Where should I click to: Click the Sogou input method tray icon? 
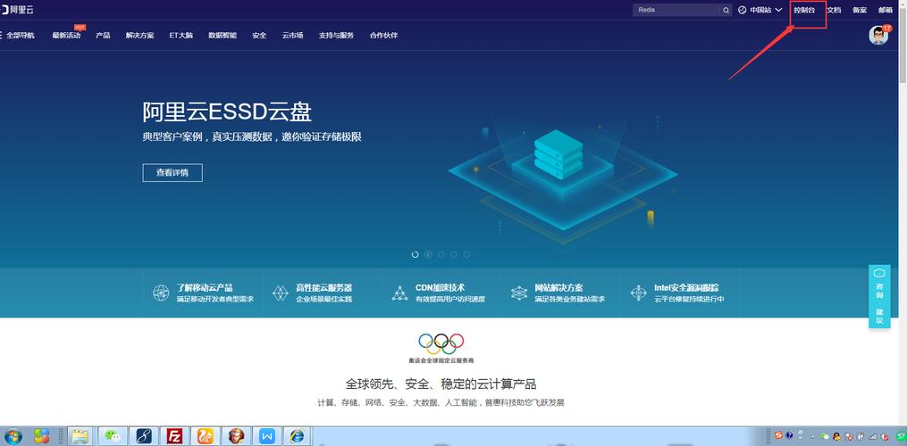click(x=779, y=435)
